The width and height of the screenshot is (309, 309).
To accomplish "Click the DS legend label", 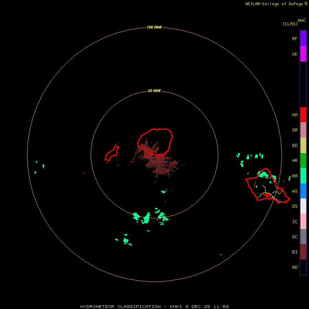I will [x=295, y=206].
